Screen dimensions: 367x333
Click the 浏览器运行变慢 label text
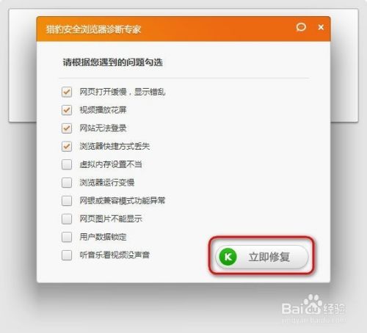tap(107, 183)
